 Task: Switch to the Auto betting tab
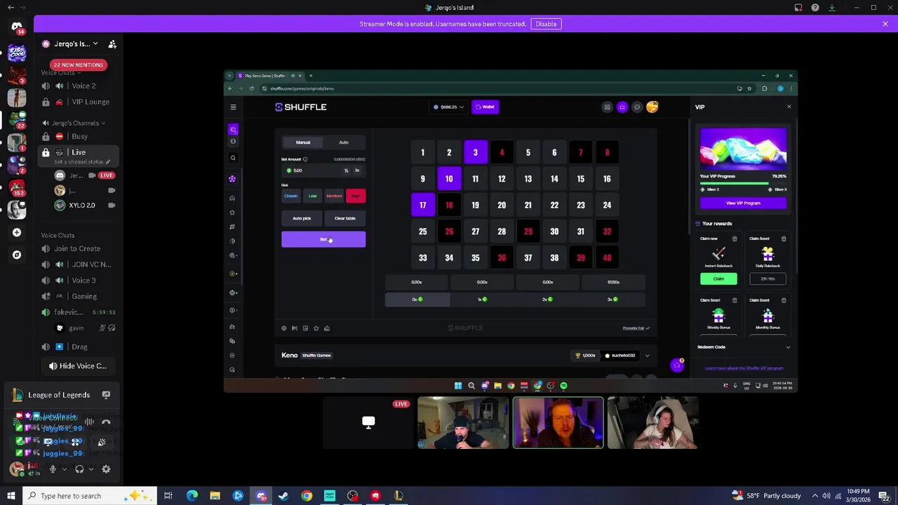coord(344,142)
